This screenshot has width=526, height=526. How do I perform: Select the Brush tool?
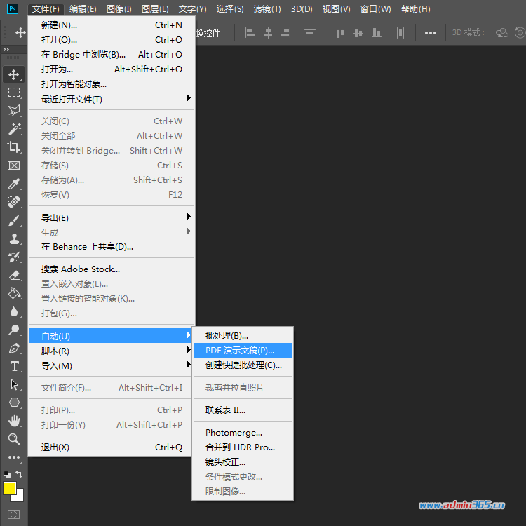coord(14,220)
